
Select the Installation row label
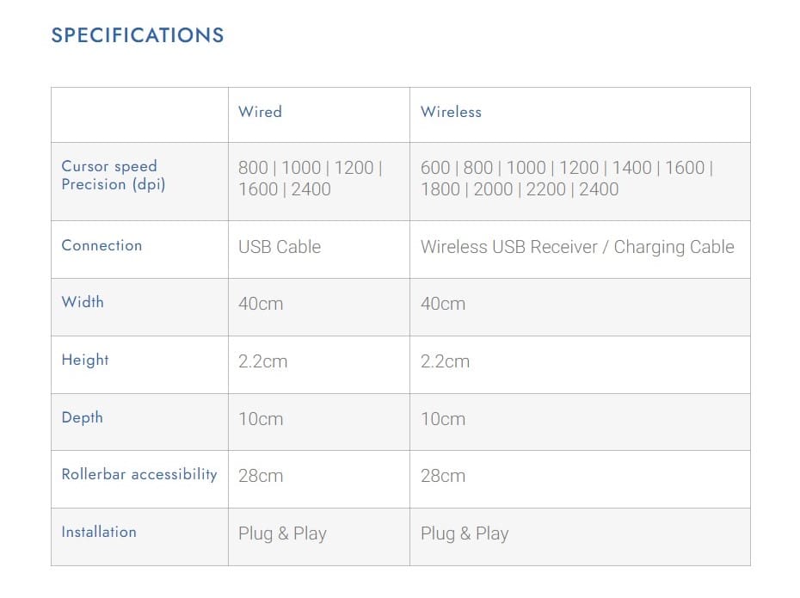point(99,532)
